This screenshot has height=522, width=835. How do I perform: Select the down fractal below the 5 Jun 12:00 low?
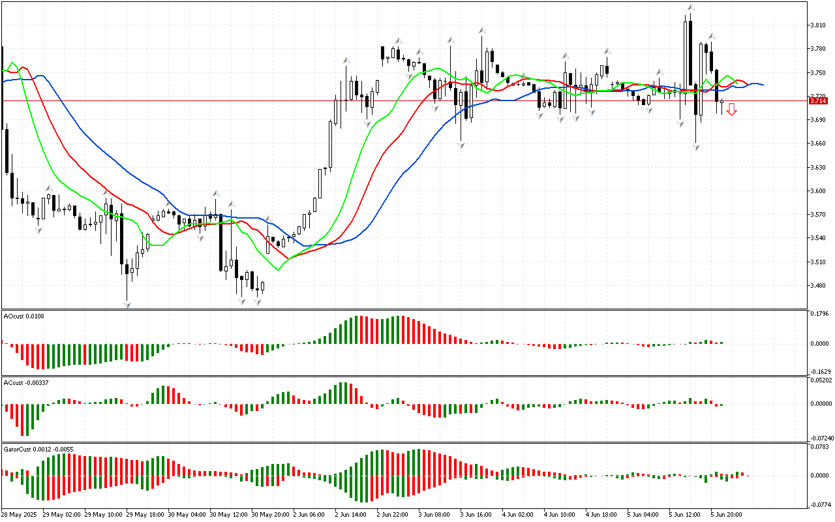696,148
